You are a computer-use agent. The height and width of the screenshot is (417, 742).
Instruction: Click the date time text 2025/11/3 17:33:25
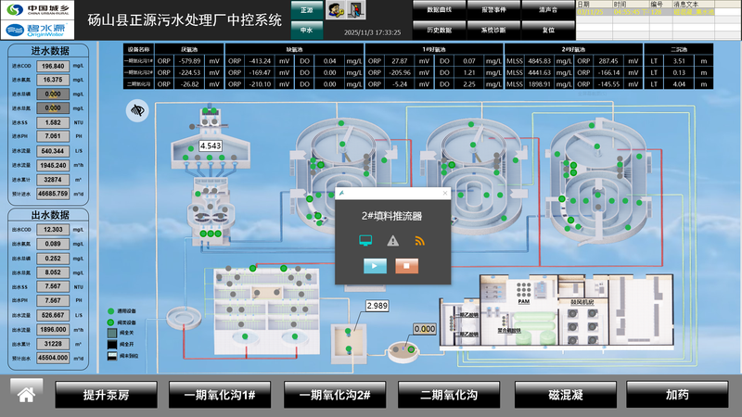click(x=373, y=32)
